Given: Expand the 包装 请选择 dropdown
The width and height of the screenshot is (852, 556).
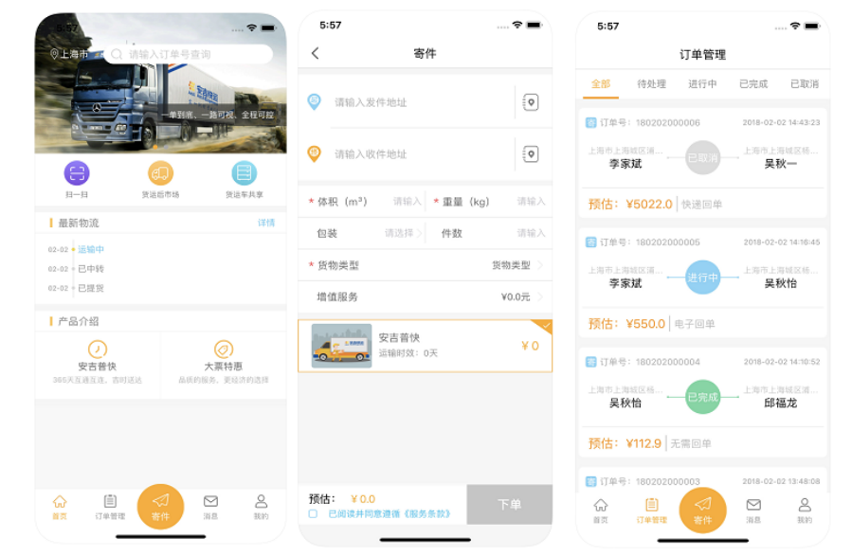Looking at the screenshot, I should point(403,233).
